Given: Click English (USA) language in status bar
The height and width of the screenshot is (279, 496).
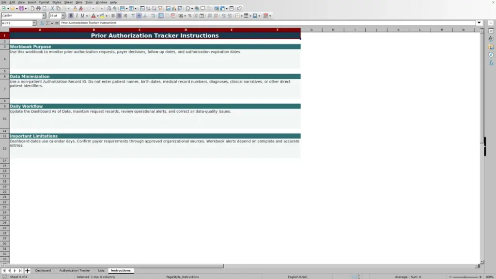Looking at the screenshot, I should tap(297, 277).
